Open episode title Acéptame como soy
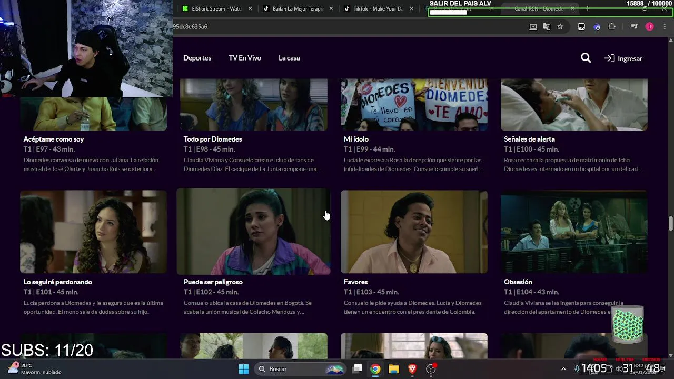This screenshot has width=674, height=379. click(x=54, y=139)
